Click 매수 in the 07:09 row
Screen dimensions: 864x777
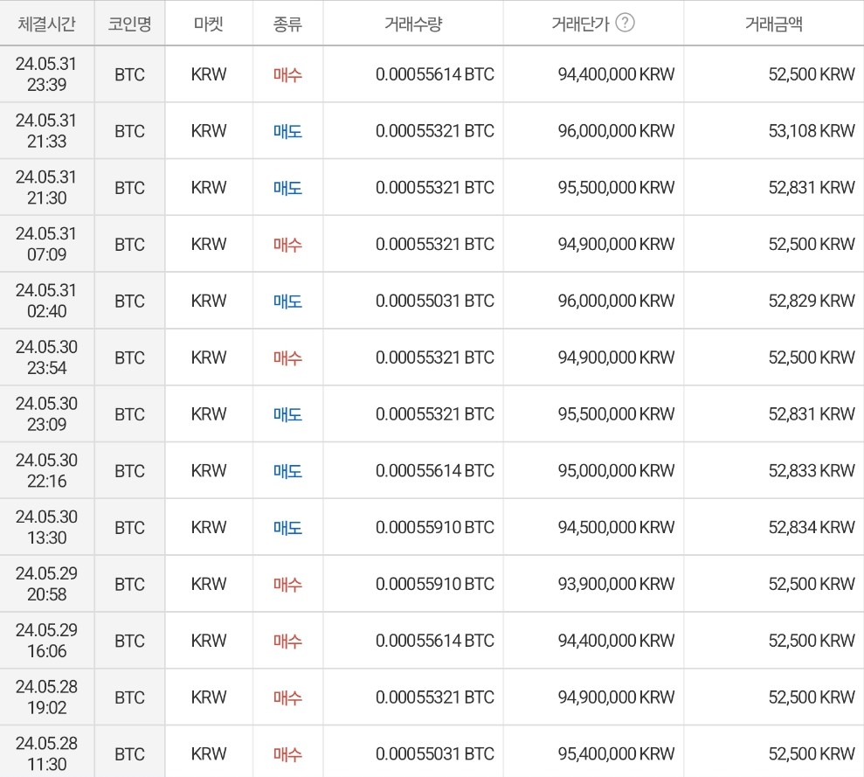[287, 245]
